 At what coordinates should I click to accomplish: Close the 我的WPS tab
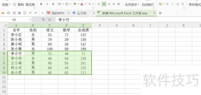[68, 13]
